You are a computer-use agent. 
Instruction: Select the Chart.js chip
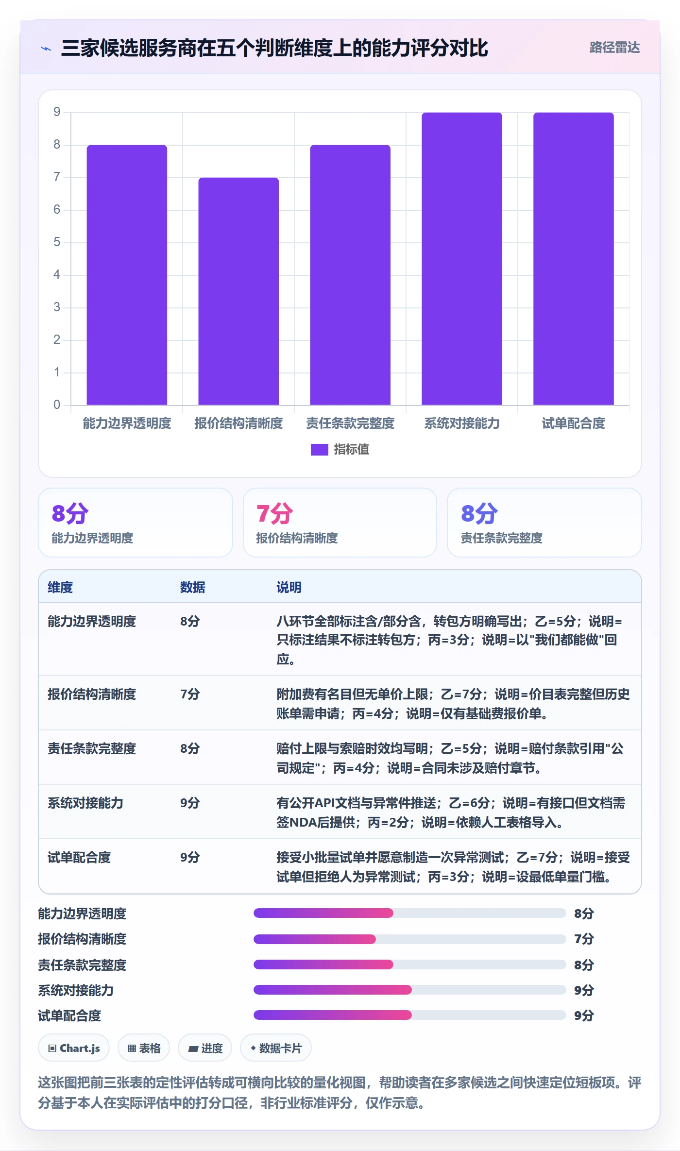74,1048
